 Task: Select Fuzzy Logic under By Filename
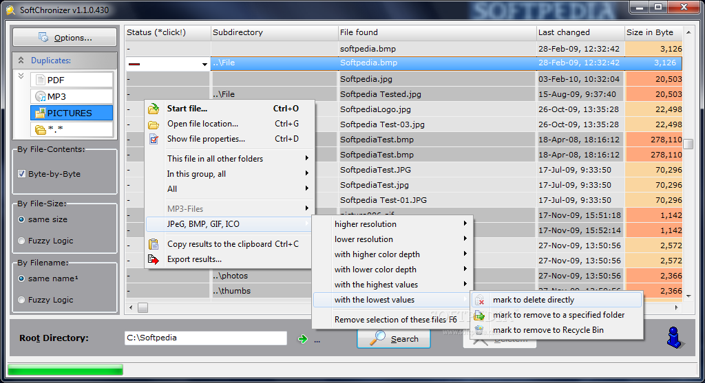21,300
